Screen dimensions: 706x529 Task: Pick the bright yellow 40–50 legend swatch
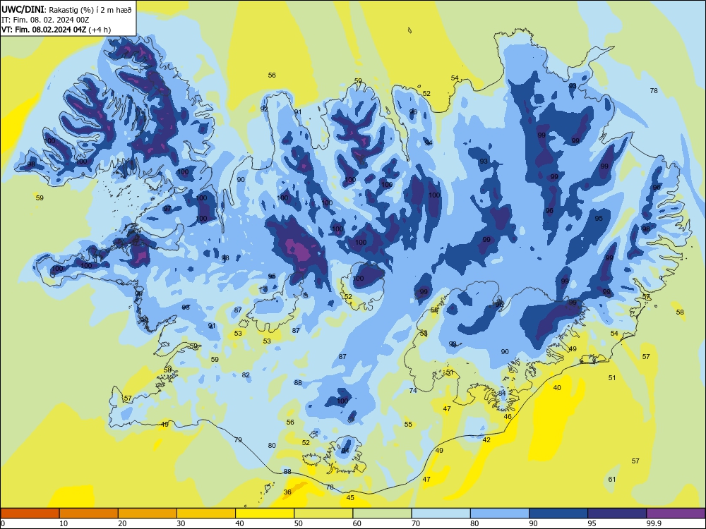265,513
